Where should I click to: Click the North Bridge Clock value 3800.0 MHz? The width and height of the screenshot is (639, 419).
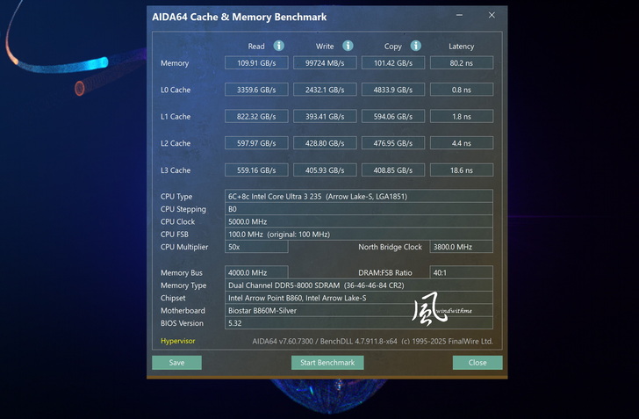pos(462,247)
